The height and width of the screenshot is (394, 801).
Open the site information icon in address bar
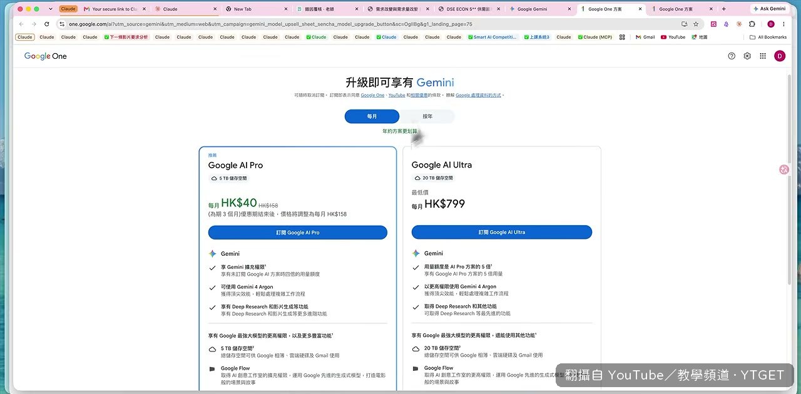(62, 24)
